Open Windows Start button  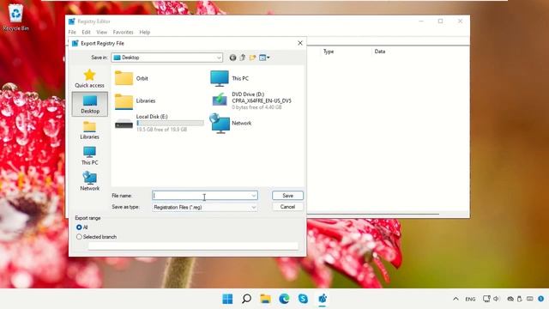coord(227,299)
